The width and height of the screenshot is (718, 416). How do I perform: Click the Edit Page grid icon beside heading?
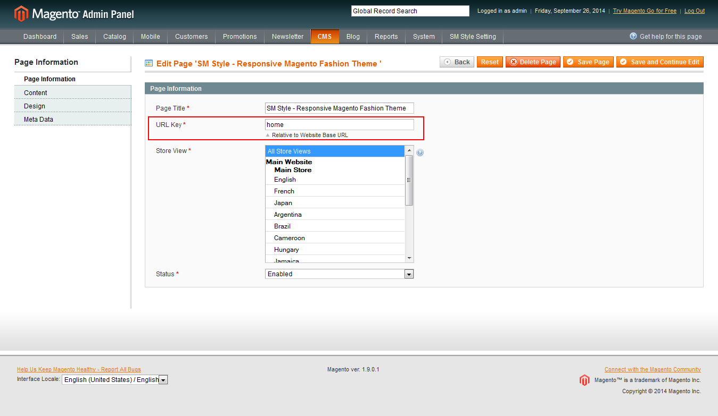tap(149, 63)
